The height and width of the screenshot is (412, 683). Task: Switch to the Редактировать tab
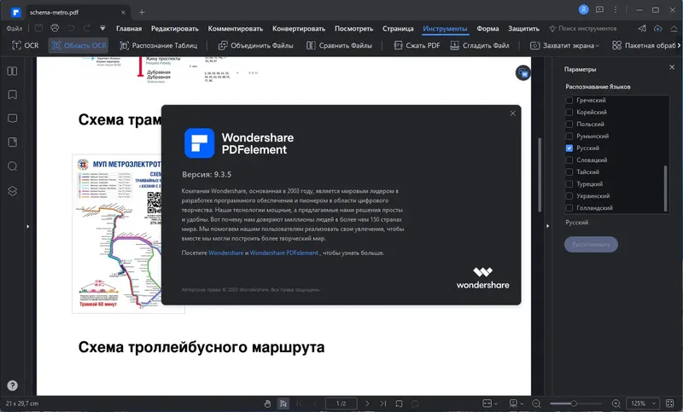tap(175, 29)
